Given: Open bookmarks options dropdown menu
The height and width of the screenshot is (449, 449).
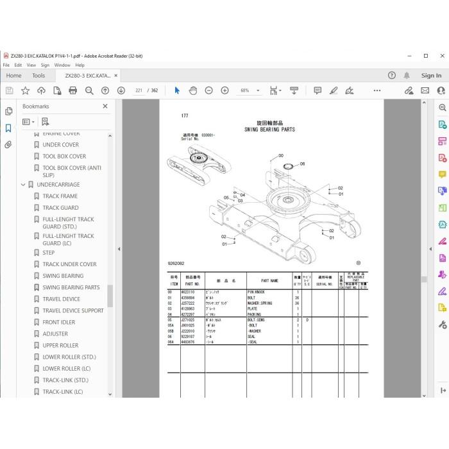Looking at the screenshot, I should [28, 122].
